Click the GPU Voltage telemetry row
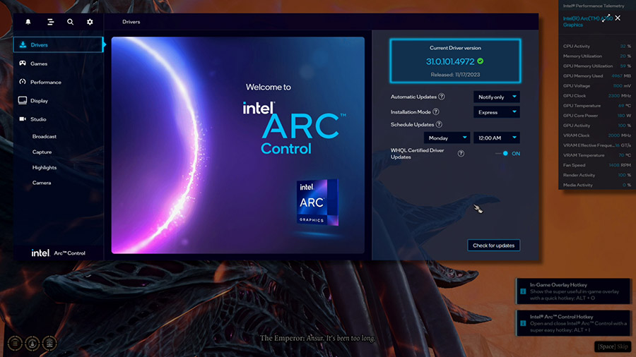 tap(596, 86)
